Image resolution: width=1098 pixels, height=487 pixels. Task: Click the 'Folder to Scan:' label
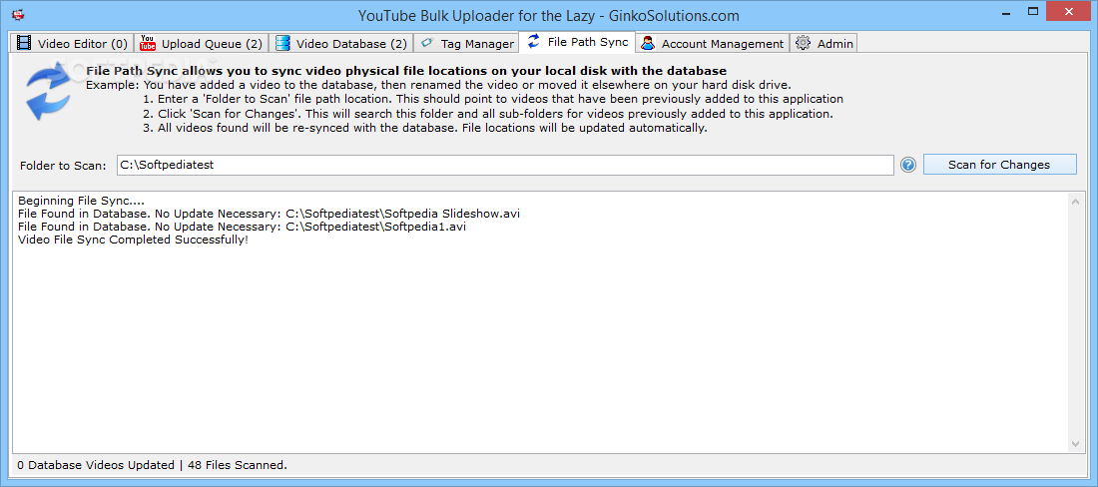[x=63, y=166]
